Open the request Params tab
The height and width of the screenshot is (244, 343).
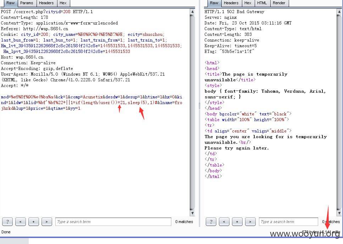[x=27, y=3]
